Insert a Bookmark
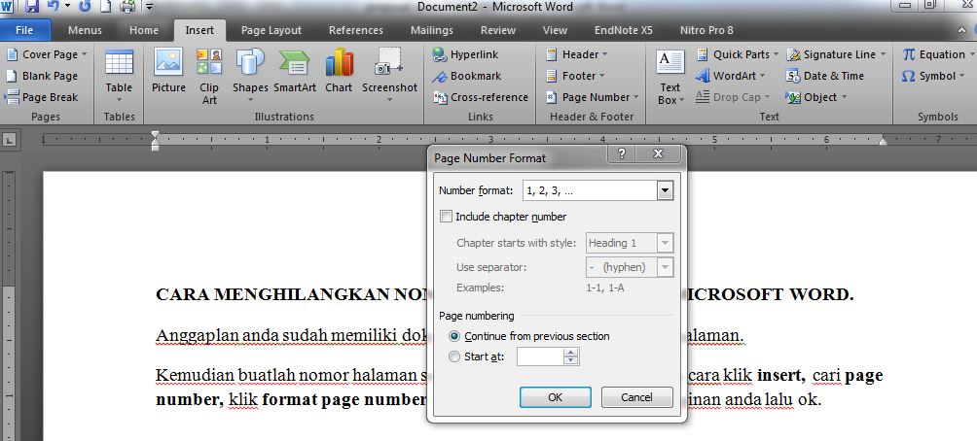Image resolution: width=977 pixels, height=441 pixels. (467, 76)
